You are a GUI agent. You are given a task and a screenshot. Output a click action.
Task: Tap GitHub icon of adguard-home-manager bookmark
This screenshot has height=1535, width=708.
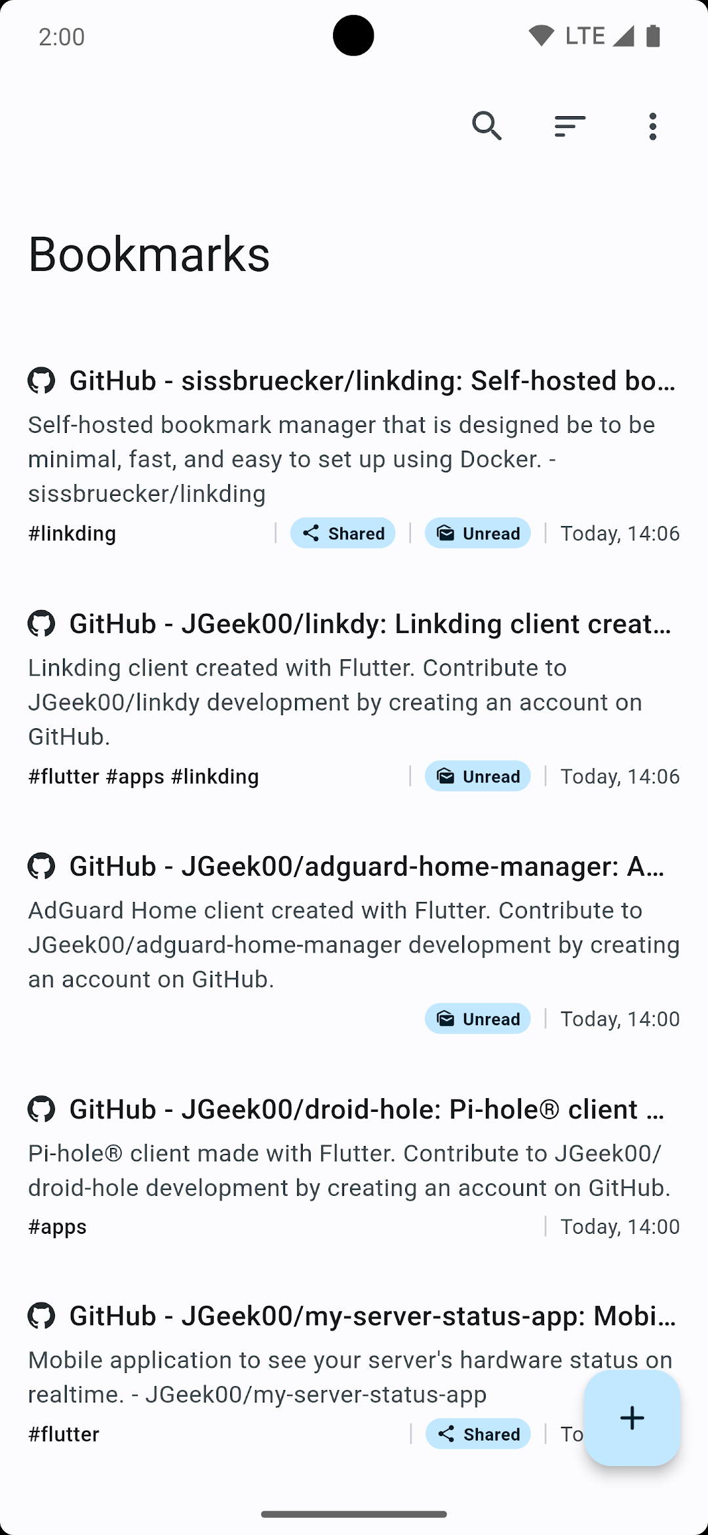[x=41, y=866]
